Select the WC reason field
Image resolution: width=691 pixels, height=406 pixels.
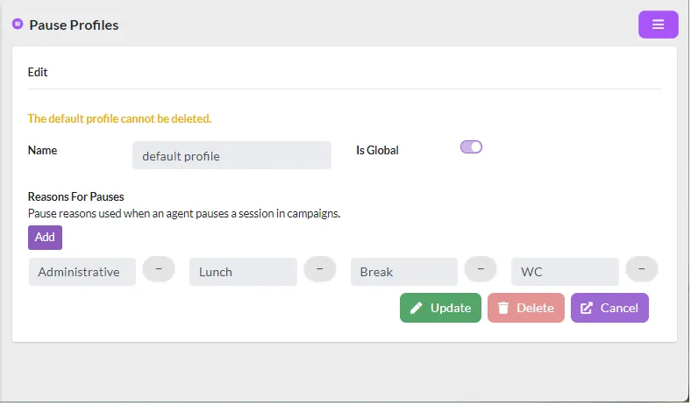(565, 272)
